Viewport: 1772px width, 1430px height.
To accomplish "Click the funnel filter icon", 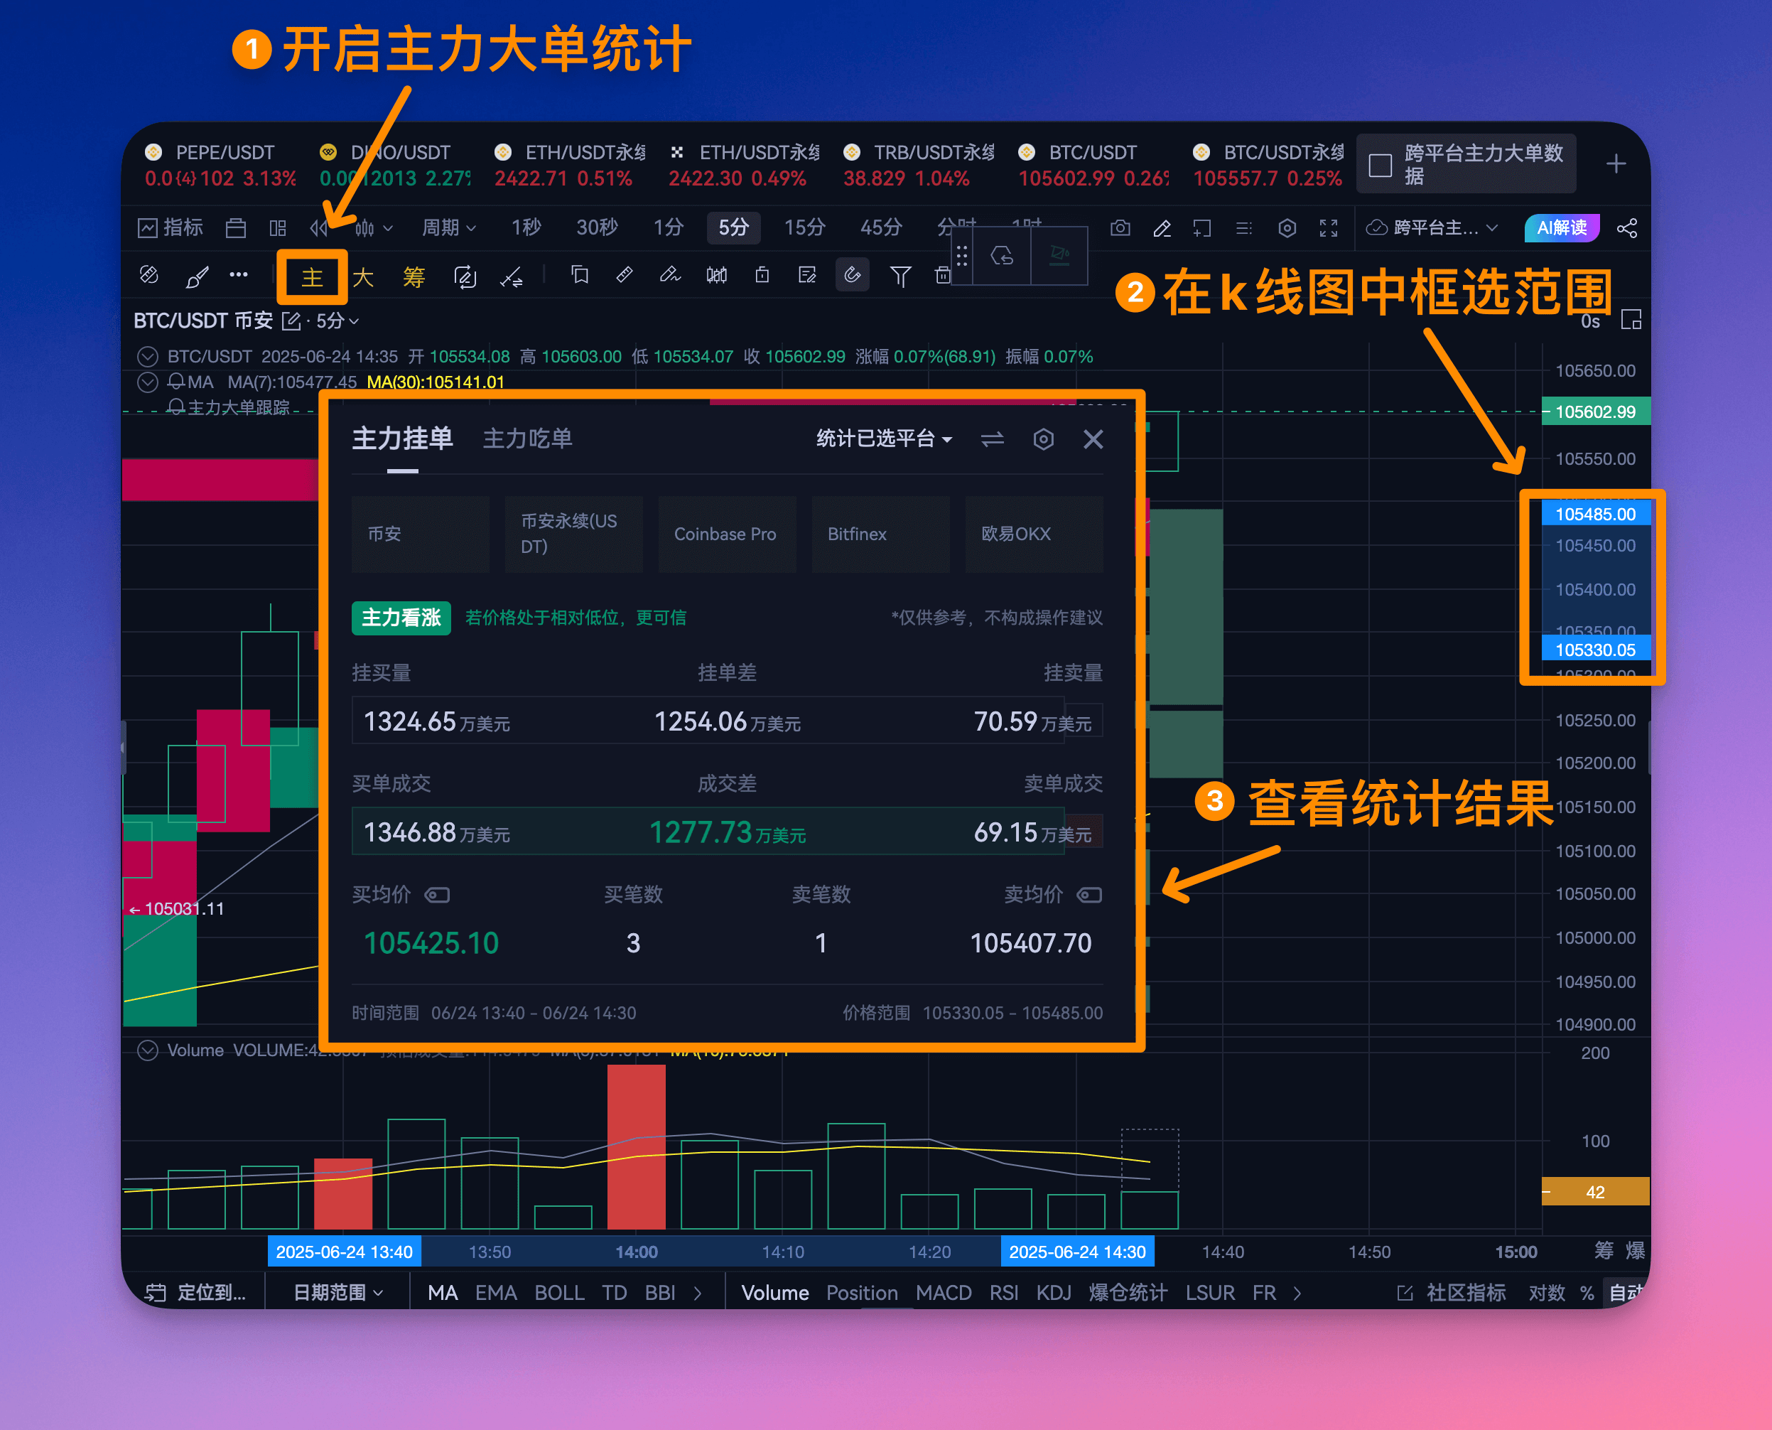I will click(900, 276).
